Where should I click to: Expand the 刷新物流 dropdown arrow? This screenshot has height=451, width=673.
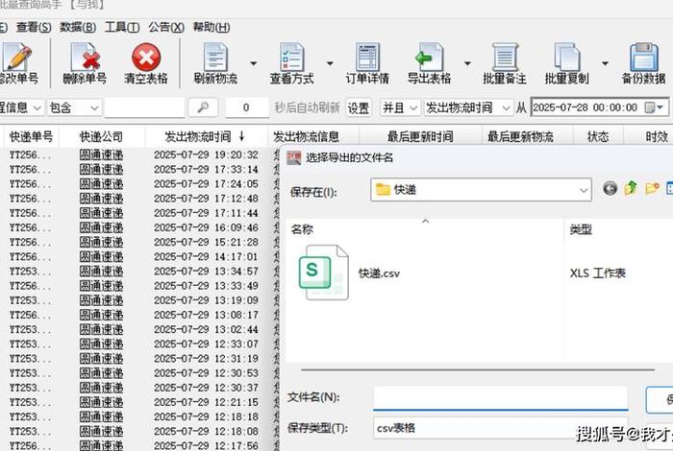point(254,63)
